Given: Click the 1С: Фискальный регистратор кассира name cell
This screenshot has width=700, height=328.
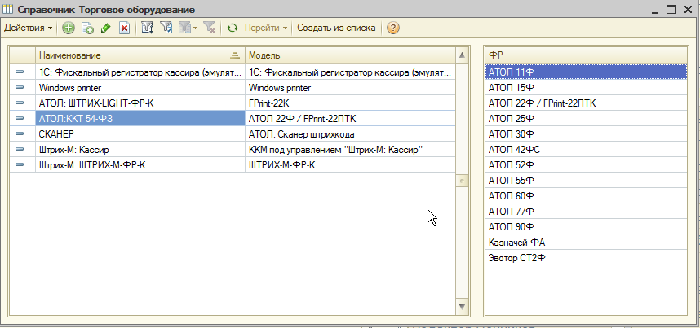Looking at the screenshot, I should (140, 72).
